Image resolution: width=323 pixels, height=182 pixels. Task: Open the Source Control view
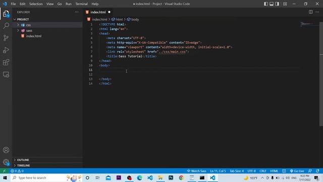pos(6,38)
